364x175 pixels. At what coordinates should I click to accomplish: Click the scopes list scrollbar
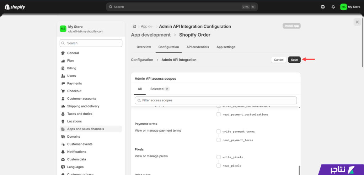(x=299, y=170)
